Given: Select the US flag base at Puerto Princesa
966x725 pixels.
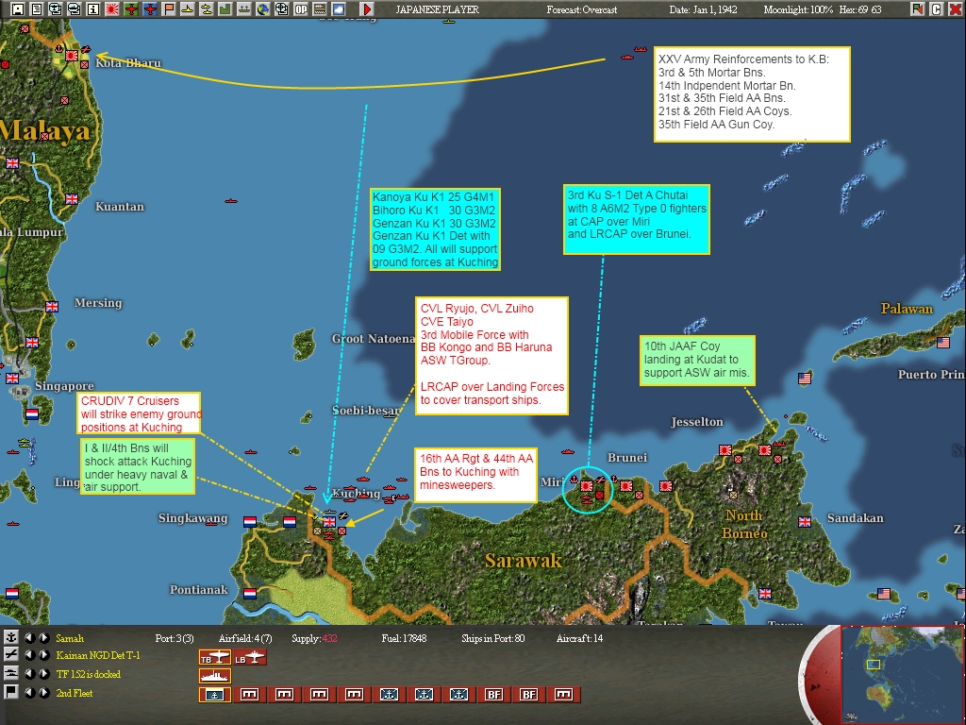Looking at the screenshot, I should point(943,342).
